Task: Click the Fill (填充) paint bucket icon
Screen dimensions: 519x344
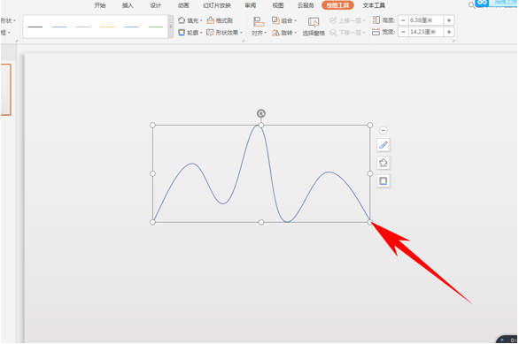Action: coord(182,20)
